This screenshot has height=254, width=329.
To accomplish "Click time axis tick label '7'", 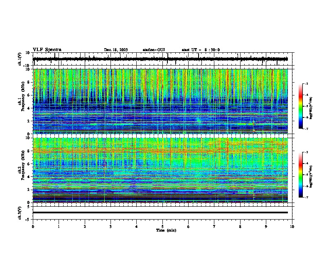I will [214, 227].
